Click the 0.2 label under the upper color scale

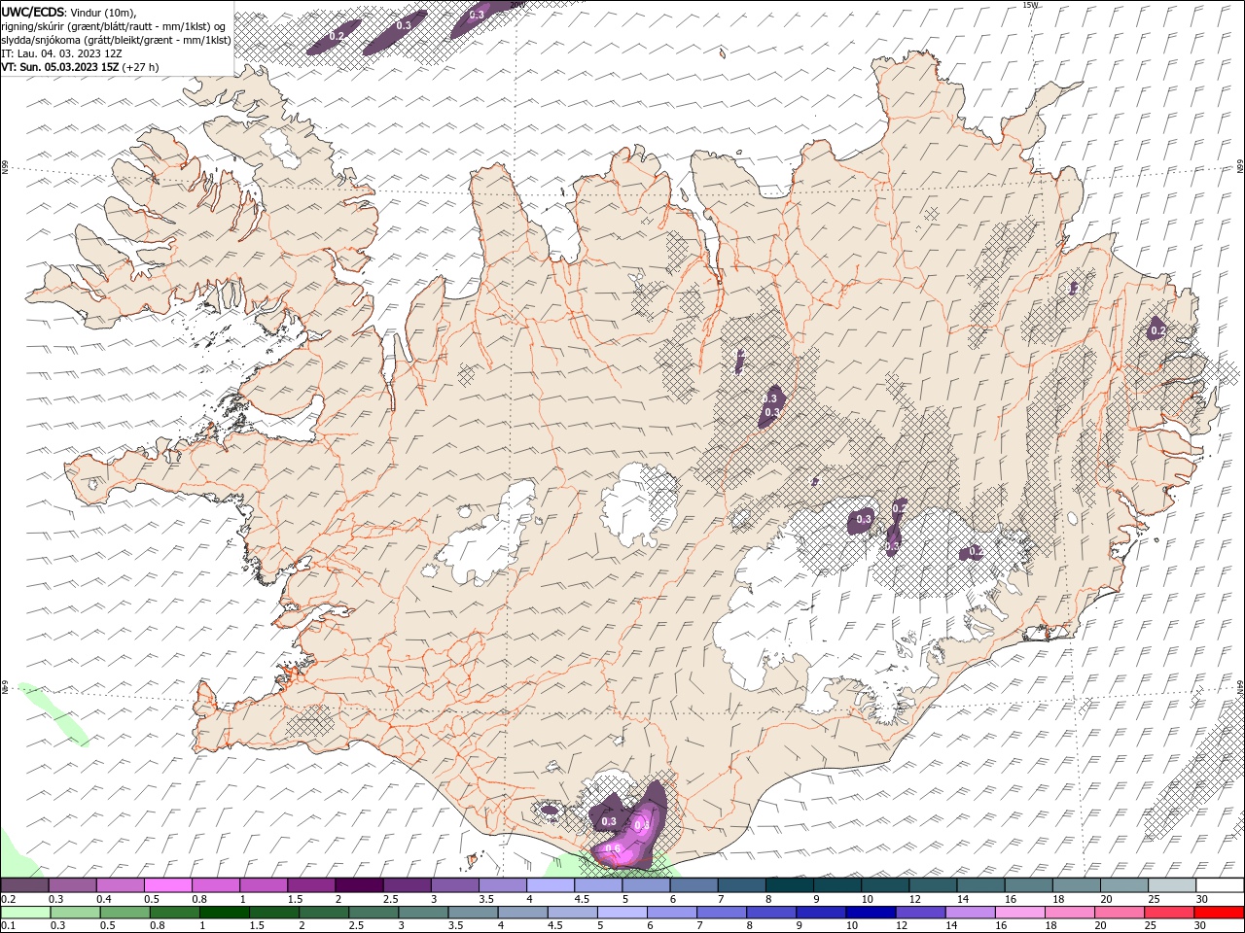click(x=8, y=900)
